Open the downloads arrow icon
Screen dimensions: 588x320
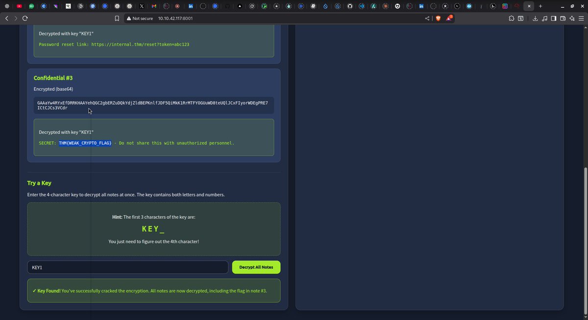point(535,18)
